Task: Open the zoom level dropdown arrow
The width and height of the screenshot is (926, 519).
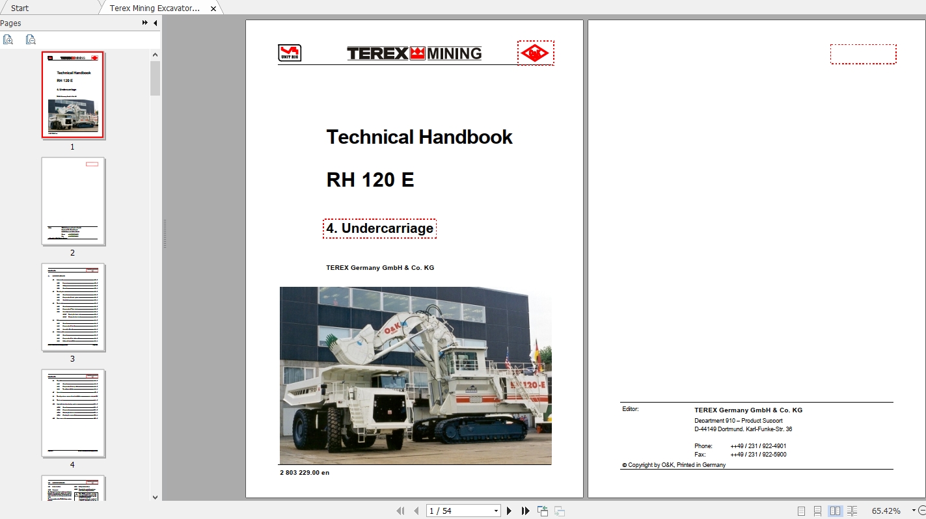Action: [x=914, y=511]
